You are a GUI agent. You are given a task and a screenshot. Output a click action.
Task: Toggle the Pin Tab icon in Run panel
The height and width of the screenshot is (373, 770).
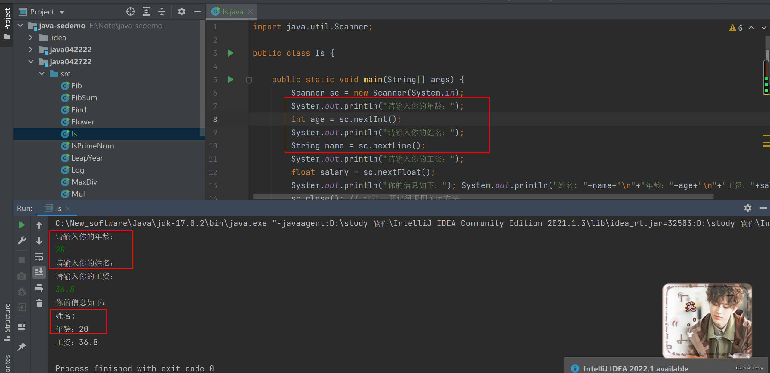[22, 347]
